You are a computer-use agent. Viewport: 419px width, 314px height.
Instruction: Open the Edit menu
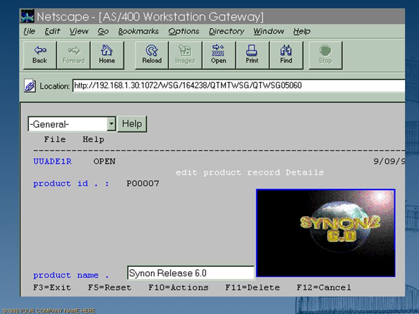pos(52,31)
